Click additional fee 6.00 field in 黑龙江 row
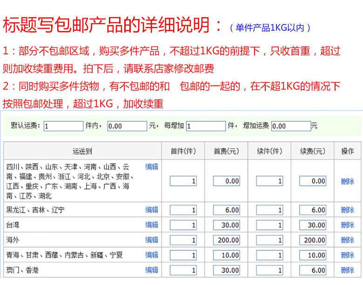The width and height of the screenshot is (363, 285). click(x=313, y=210)
